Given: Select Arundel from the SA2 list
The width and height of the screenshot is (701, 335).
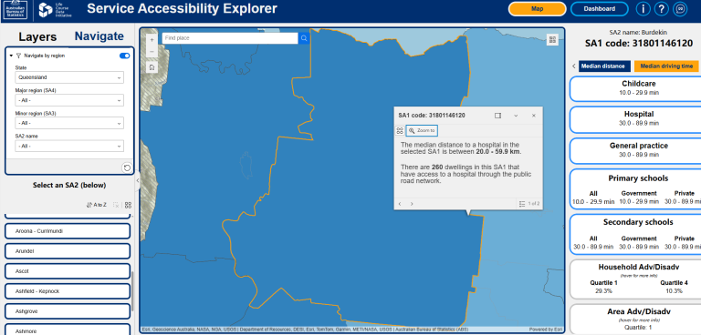Looking at the screenshot, I should 68,251.
